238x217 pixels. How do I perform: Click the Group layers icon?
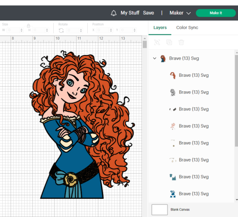coord(157,42)
